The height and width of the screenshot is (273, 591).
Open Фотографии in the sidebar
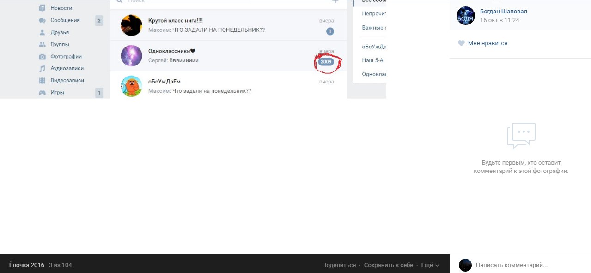(66, 56)
